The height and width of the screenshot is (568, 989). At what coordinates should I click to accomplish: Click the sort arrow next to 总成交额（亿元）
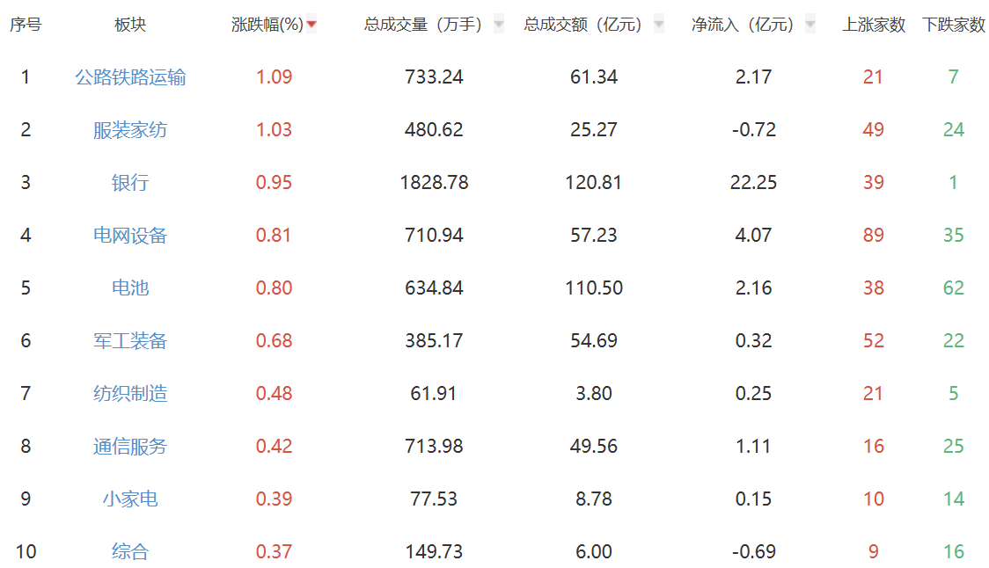click(x=659, y=25)
